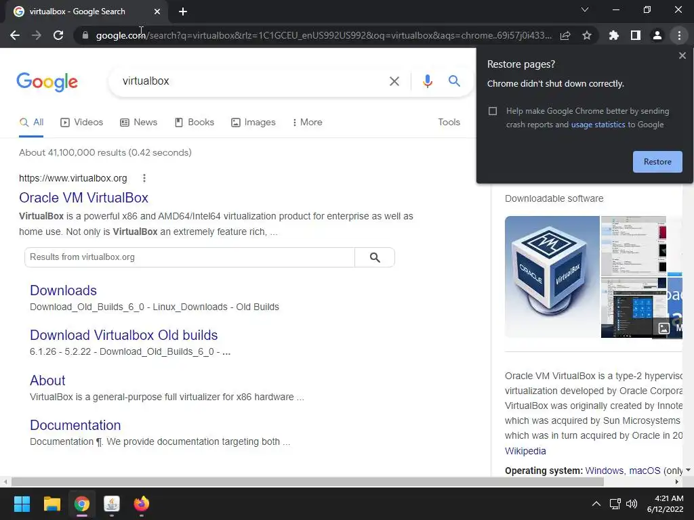
Task: Open the Documentation sitelink
Action: click(x=75, y=425)
